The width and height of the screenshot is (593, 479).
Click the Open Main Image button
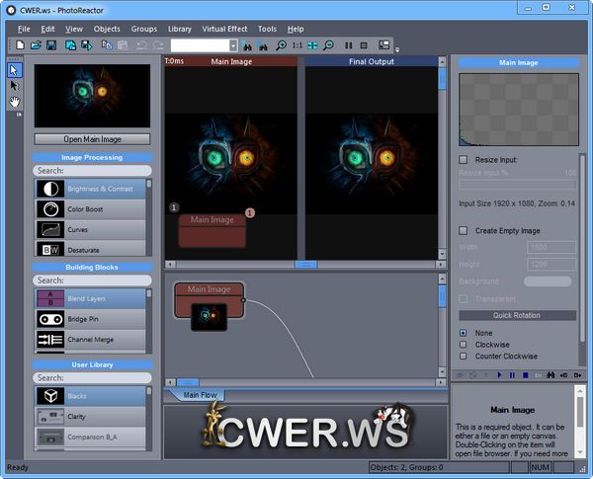(x=93, y=139)
